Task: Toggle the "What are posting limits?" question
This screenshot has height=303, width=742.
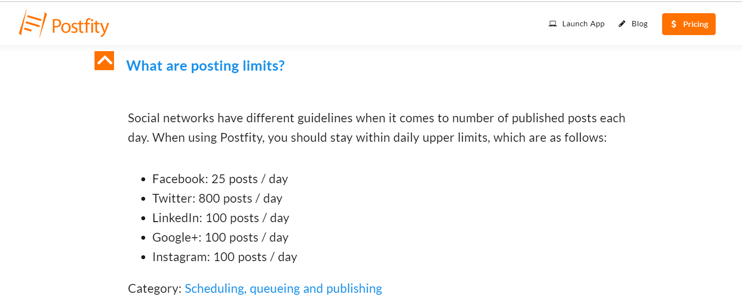Action: click(205, 66)
